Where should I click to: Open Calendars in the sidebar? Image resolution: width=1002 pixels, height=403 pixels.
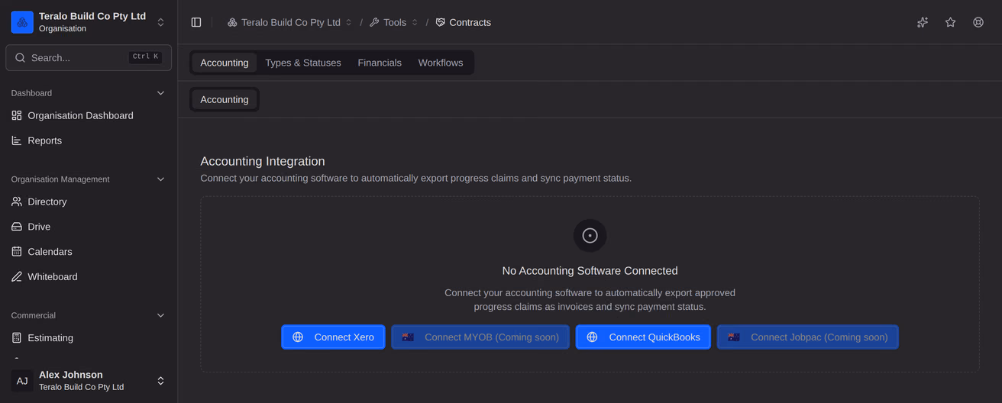pos(88,252)
